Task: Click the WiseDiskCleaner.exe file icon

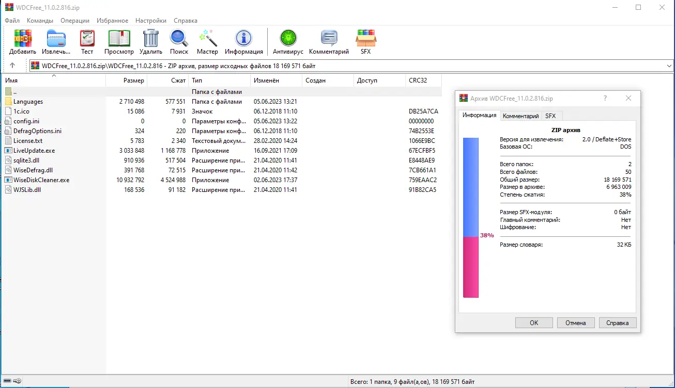Action: [x=8, y=180]
